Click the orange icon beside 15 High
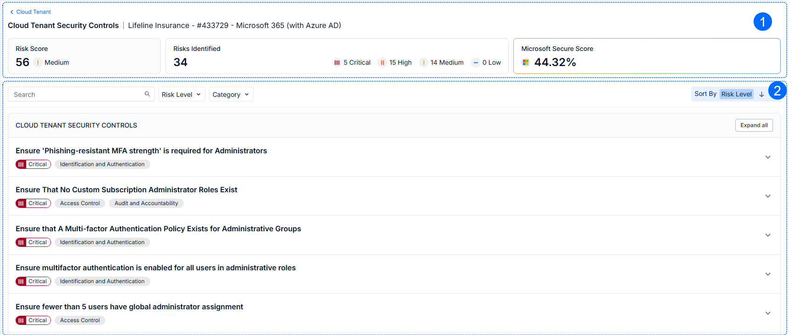Image resolution: width=789 pixels, height=335 pixels. 382,62
